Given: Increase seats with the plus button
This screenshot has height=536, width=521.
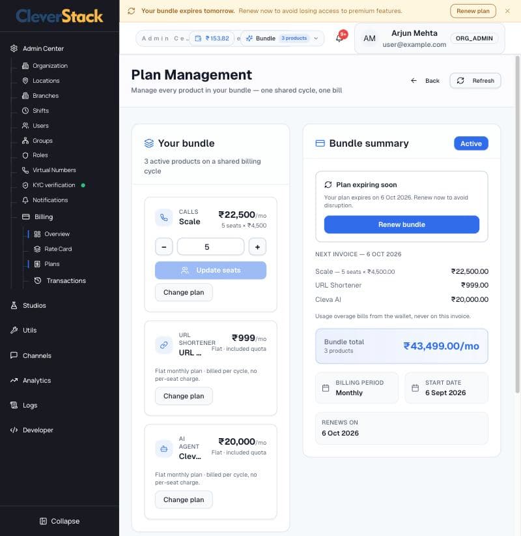Looking at the screenshot, I should pos(257,246).
